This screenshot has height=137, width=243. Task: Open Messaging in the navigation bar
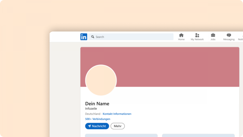click(x=229, y=37)
